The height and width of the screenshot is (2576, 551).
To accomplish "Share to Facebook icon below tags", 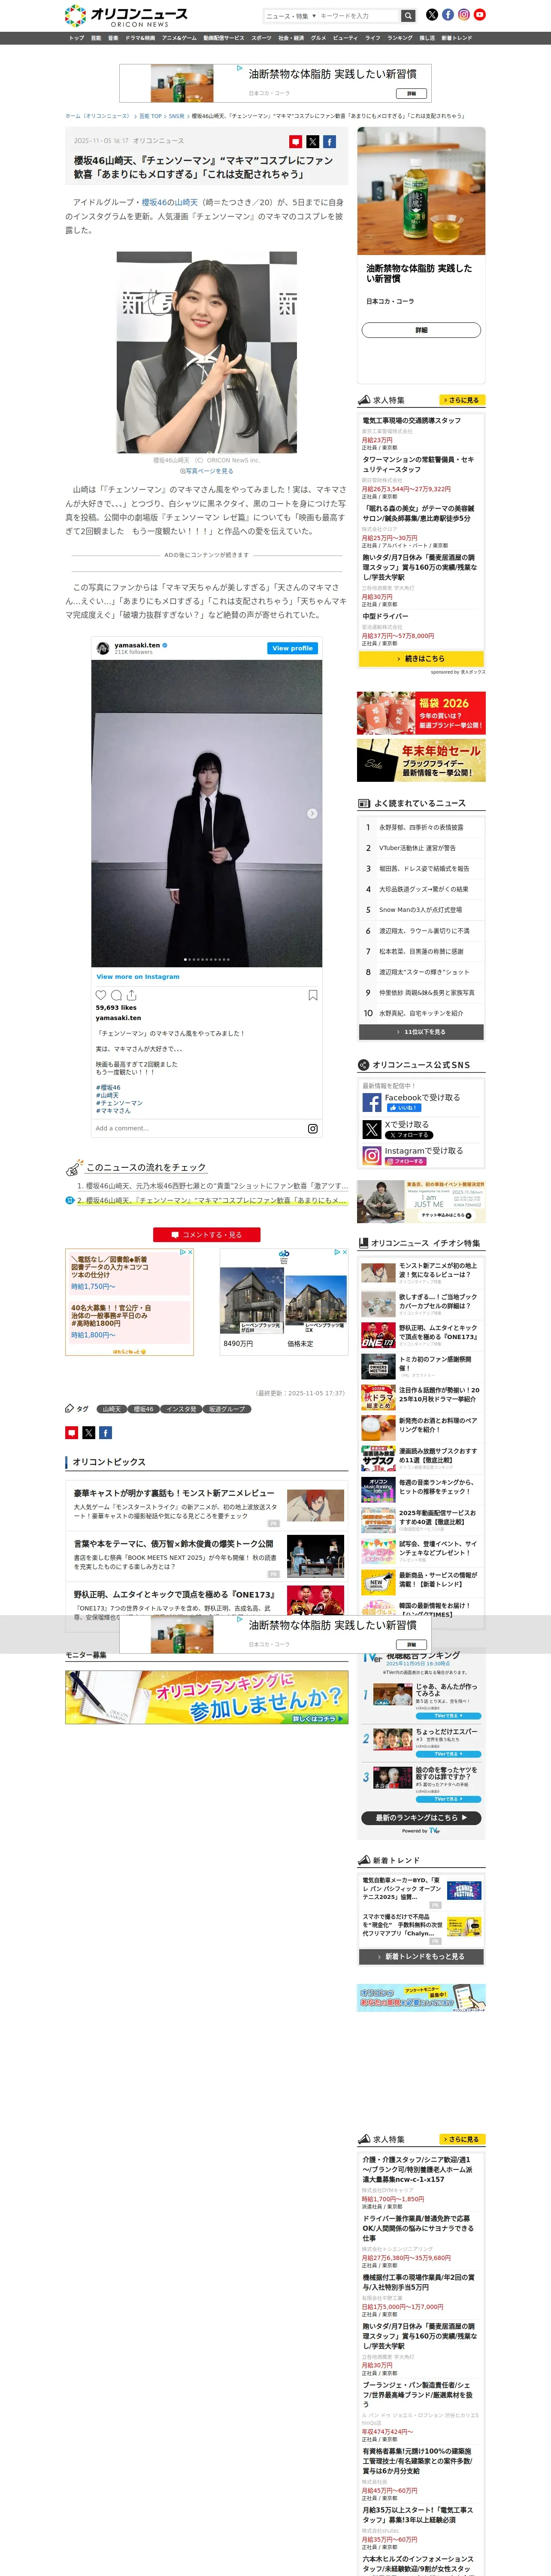I will click(x=105, y=1433).
